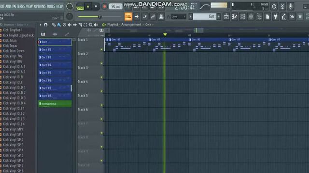Toggle mute dot on Track 3

pos(101,77)
